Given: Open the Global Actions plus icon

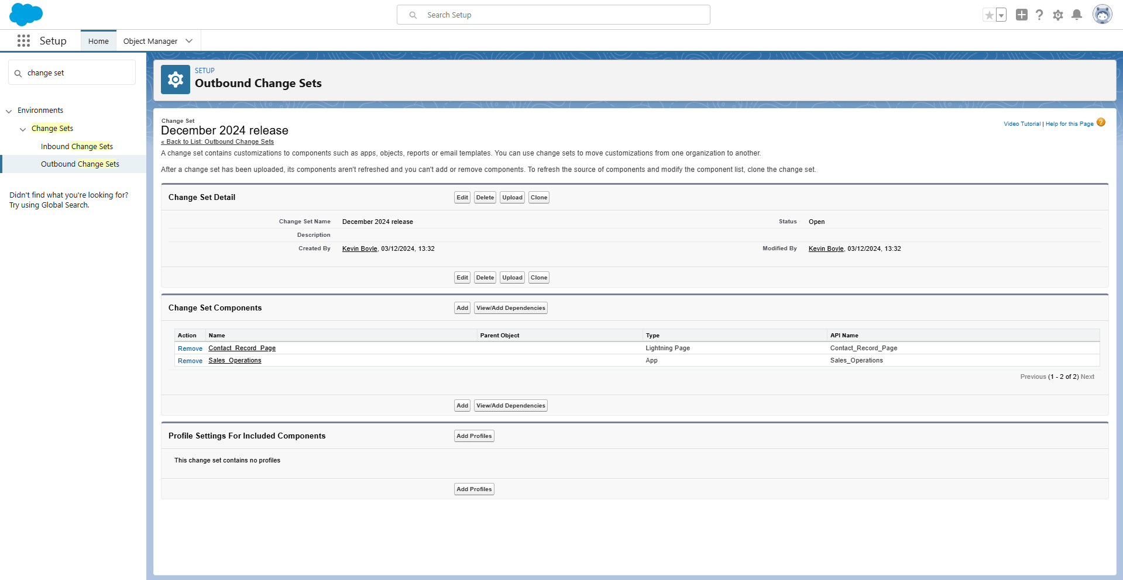Looking at the screenshot, I should (x=1021, y=15).
